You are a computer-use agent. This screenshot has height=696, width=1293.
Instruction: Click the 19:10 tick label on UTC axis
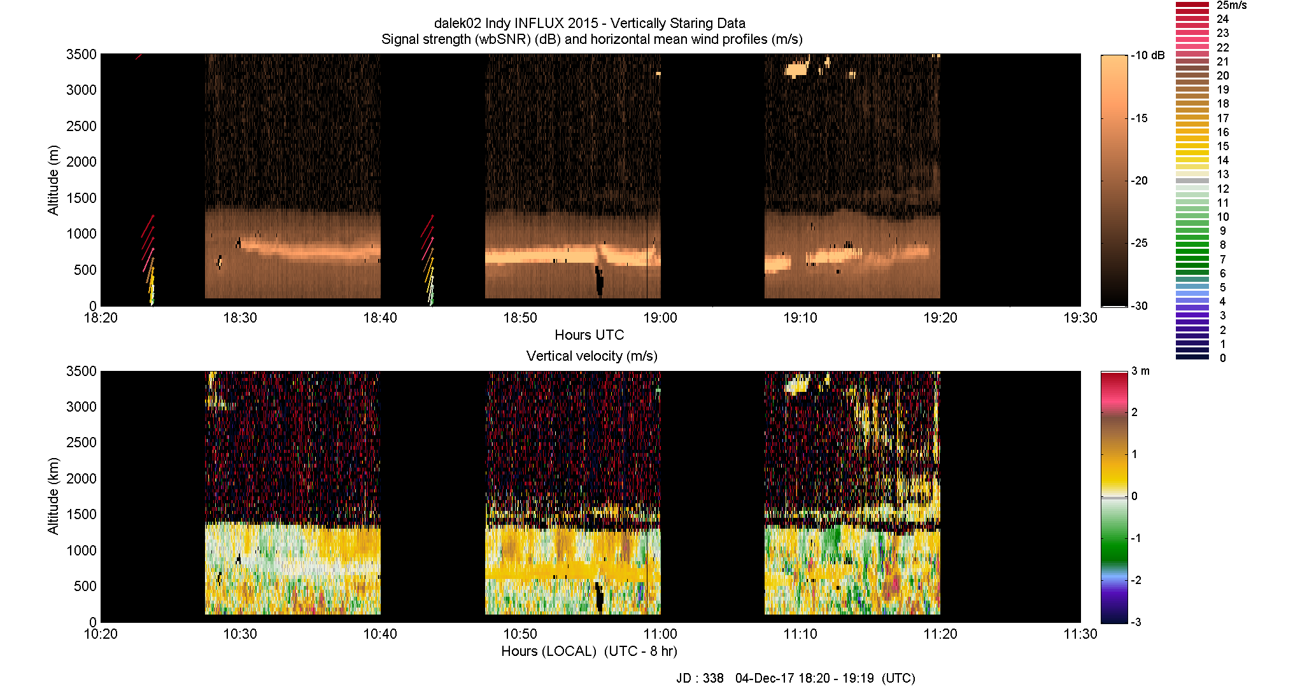800,317
